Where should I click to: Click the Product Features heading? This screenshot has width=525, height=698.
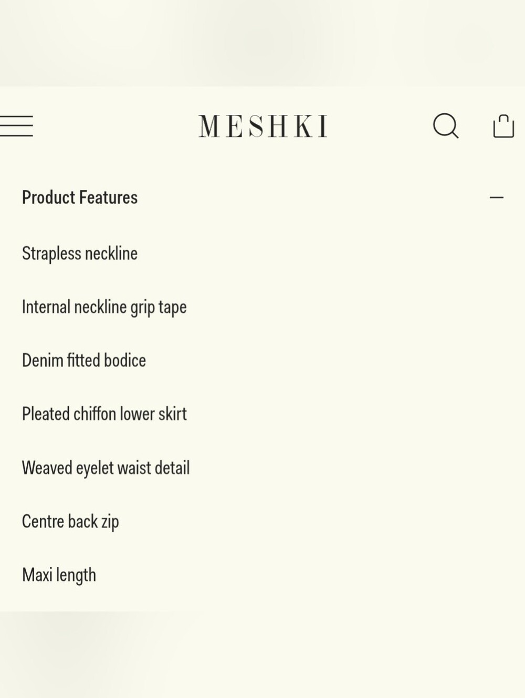click(80, 198)
